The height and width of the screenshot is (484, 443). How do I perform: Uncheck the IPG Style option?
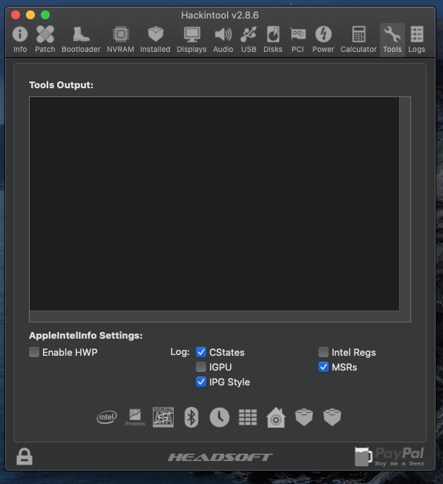coord(201,382)
